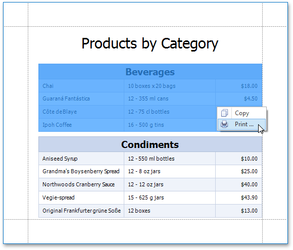Viewport: 293px width, 250px height.
Task: Select the 12 boxes quantity cell
Action: point(170,211)
